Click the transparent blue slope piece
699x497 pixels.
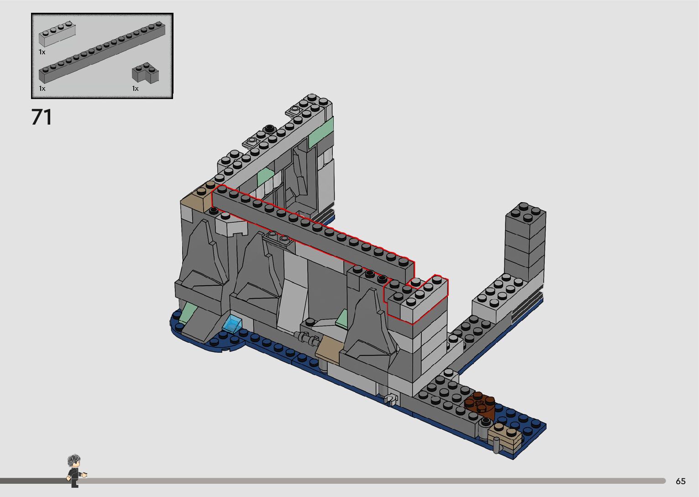coord(232,324)
